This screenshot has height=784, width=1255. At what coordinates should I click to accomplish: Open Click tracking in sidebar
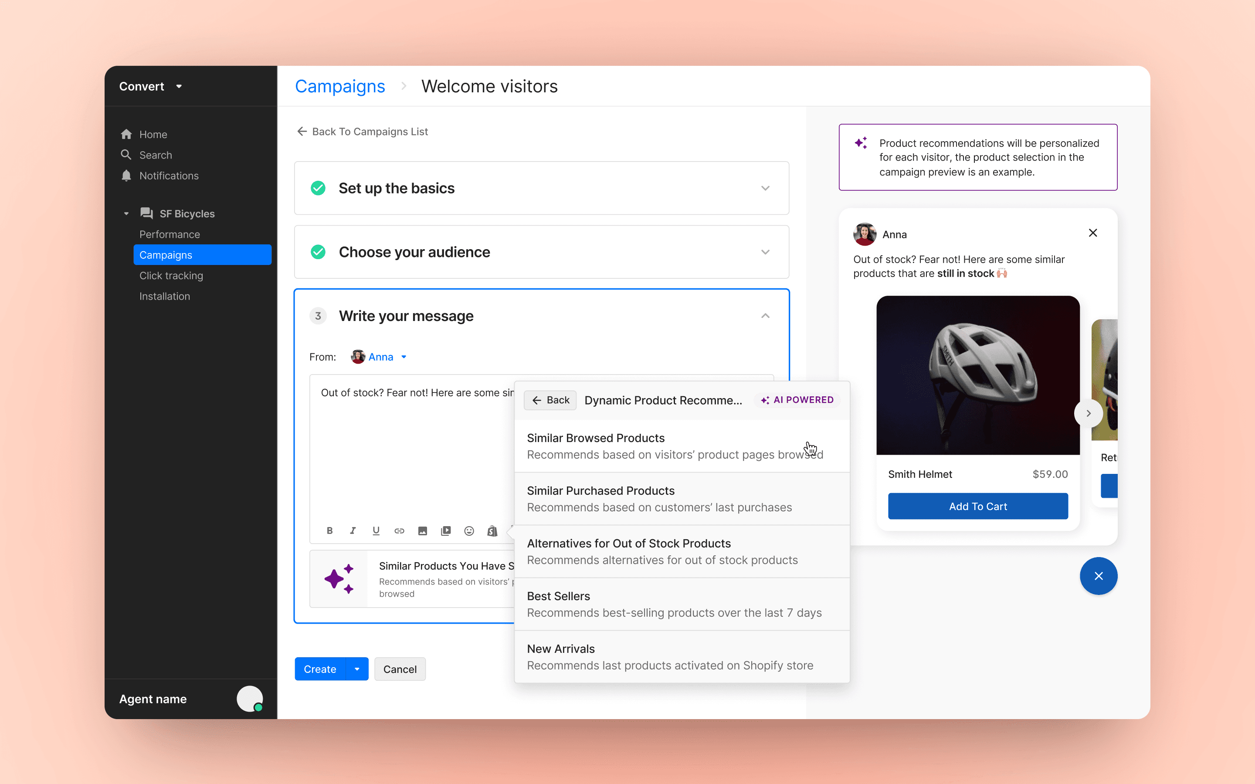click(x=171, y=276)
